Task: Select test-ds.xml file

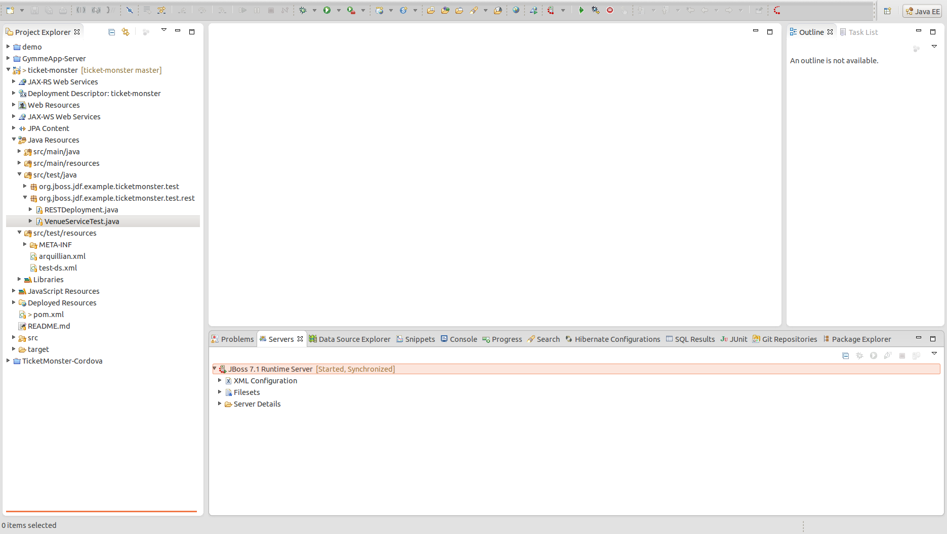Action: pyautogui.click(x=58, y=268)
